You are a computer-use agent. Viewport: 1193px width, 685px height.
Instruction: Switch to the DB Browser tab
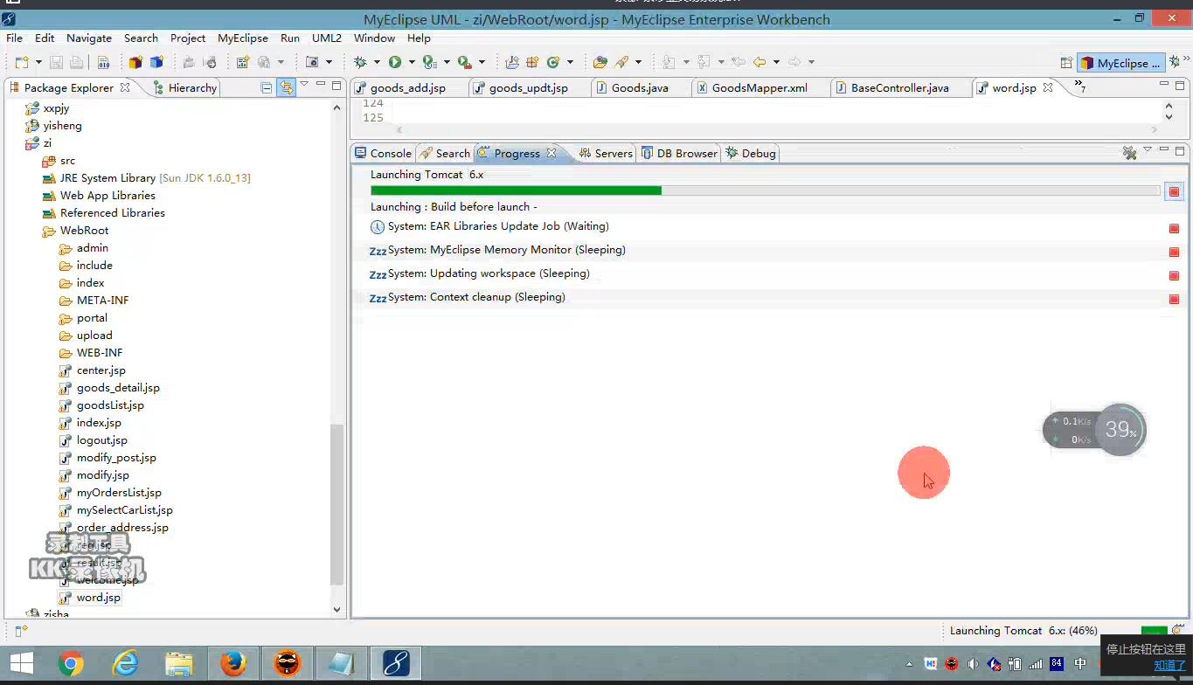pyautogui.click(x=679, y=153)
